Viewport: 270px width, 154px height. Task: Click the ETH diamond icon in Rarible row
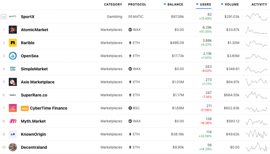[x=130, y=43]
